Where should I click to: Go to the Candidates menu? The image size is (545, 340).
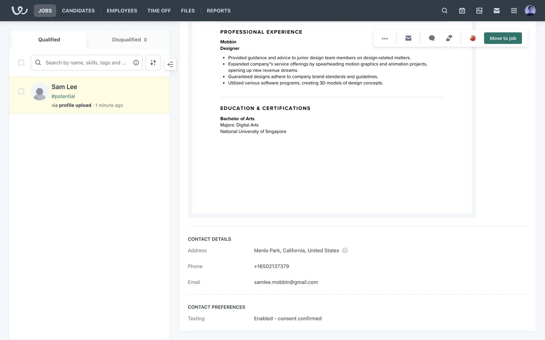pyautogui.click(x=78, y=10)
